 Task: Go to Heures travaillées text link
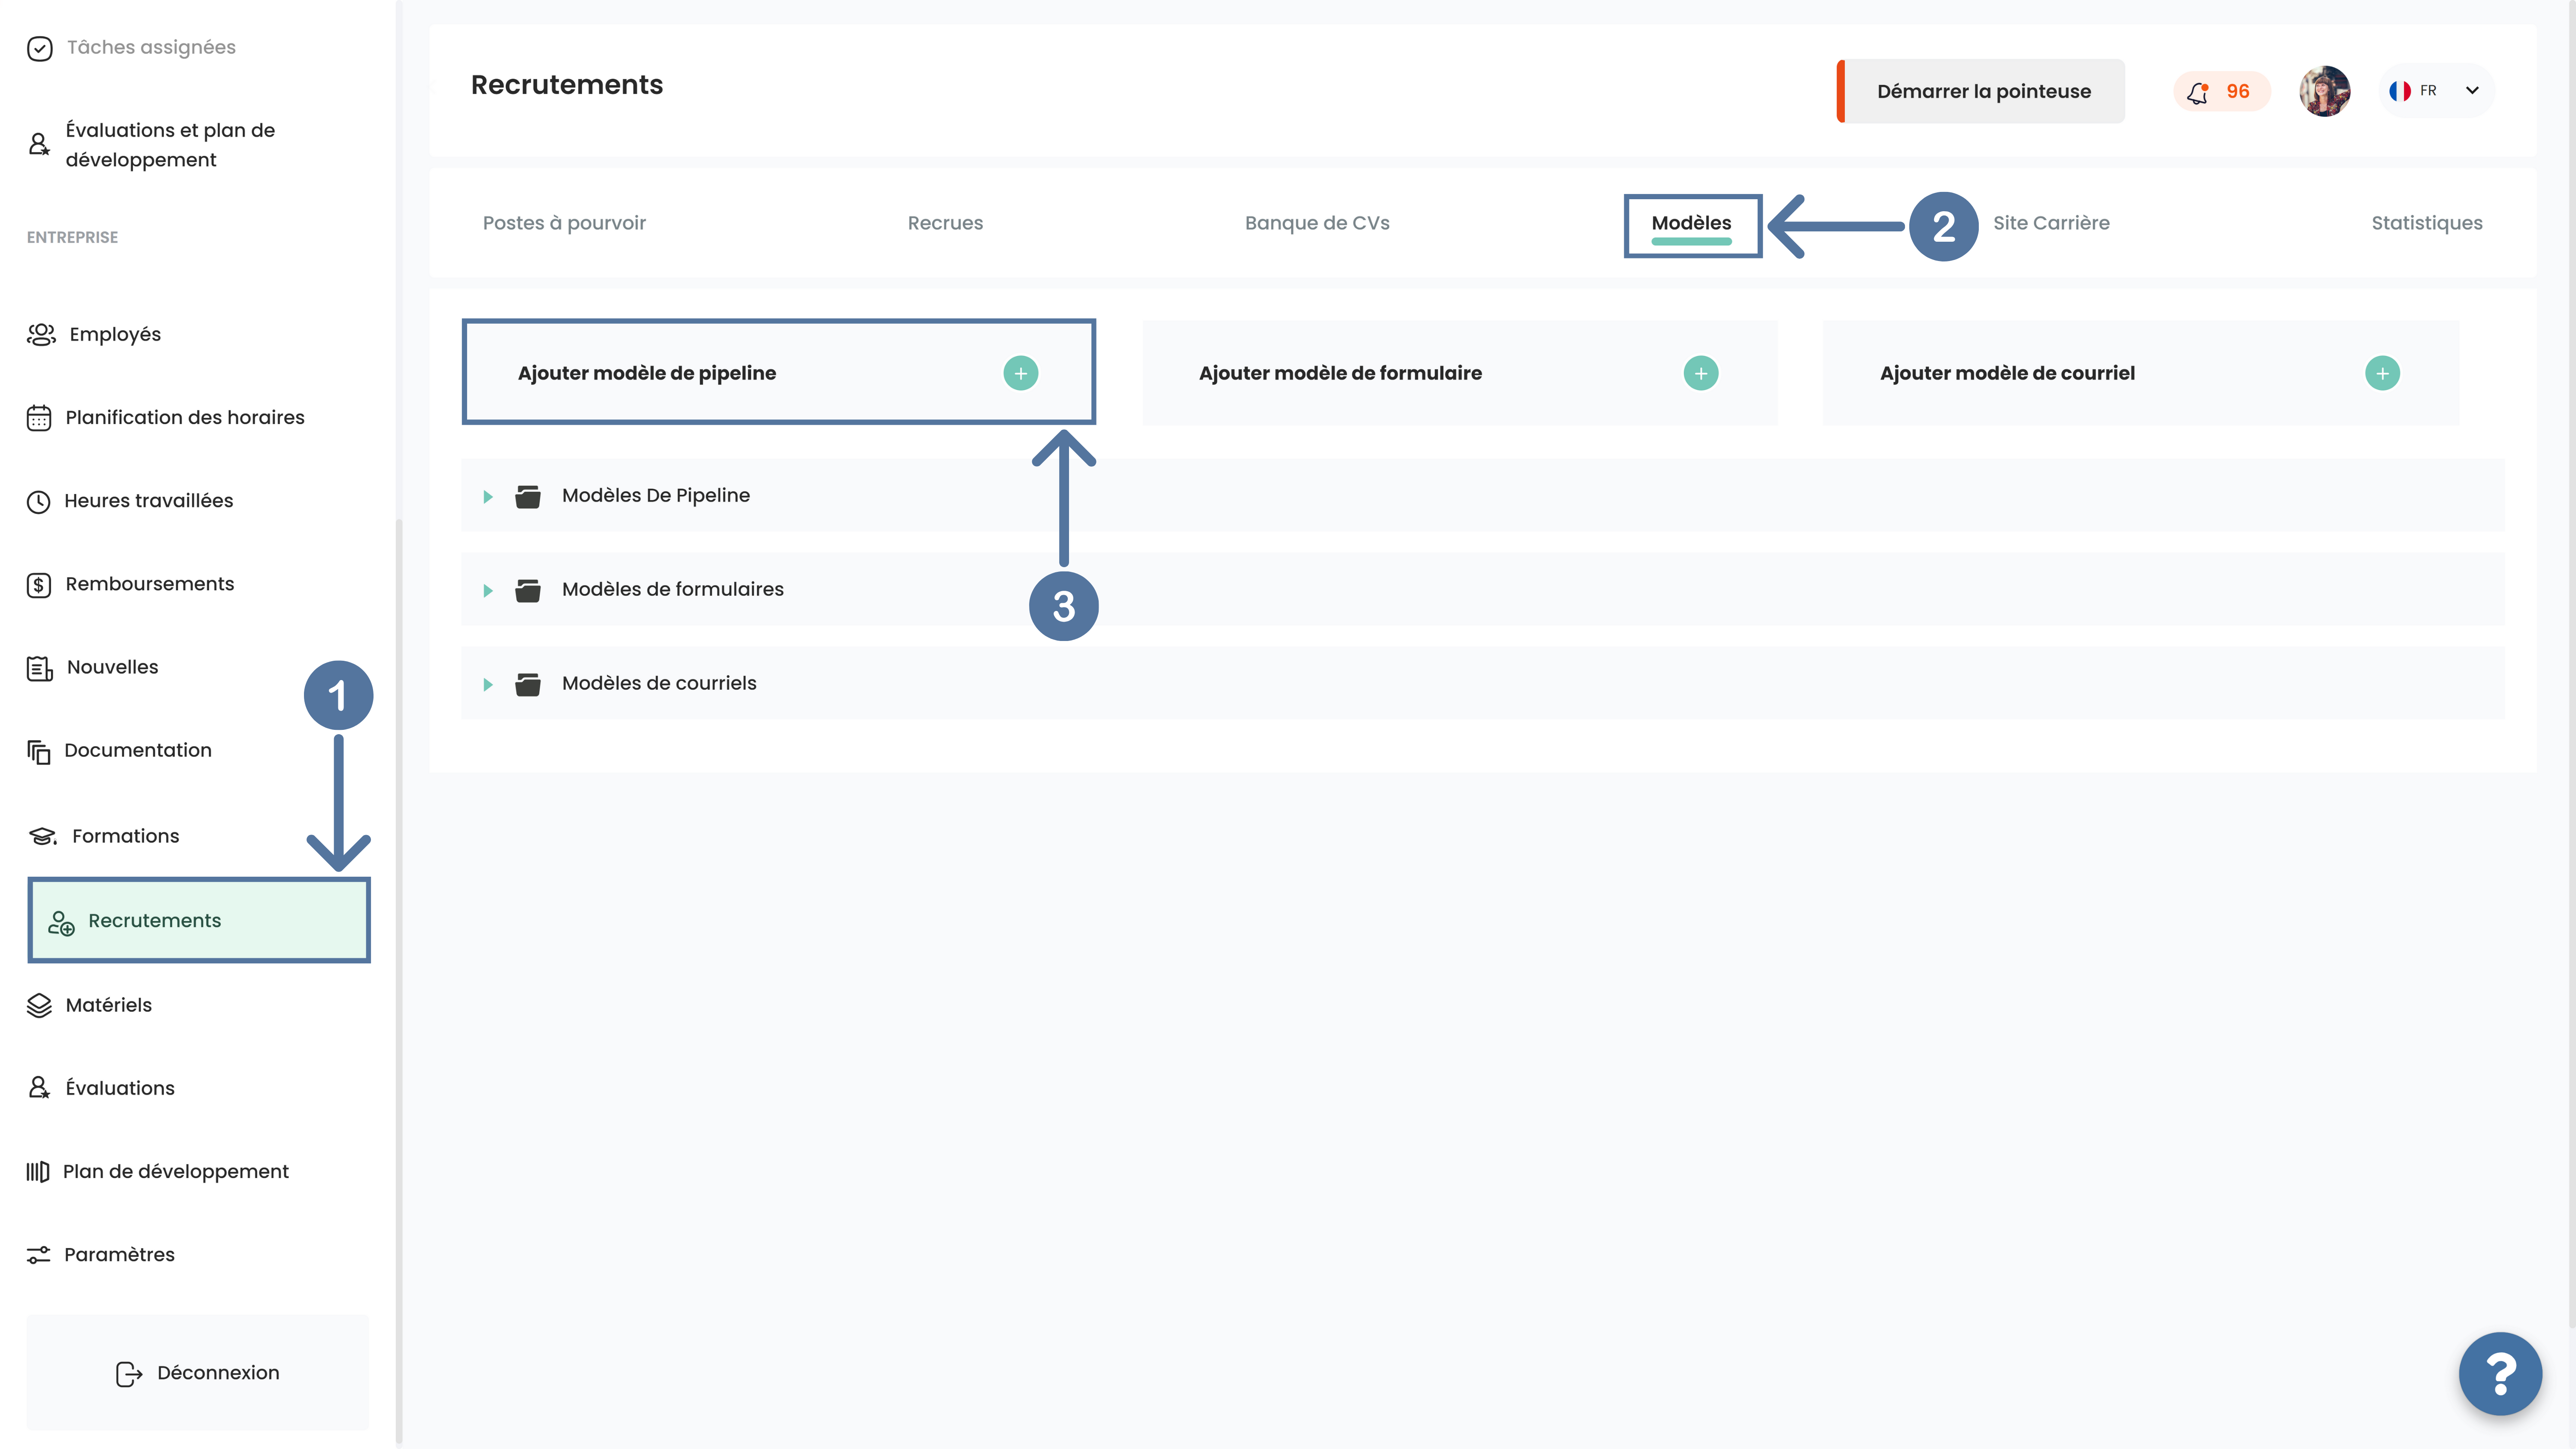(149, 501)
